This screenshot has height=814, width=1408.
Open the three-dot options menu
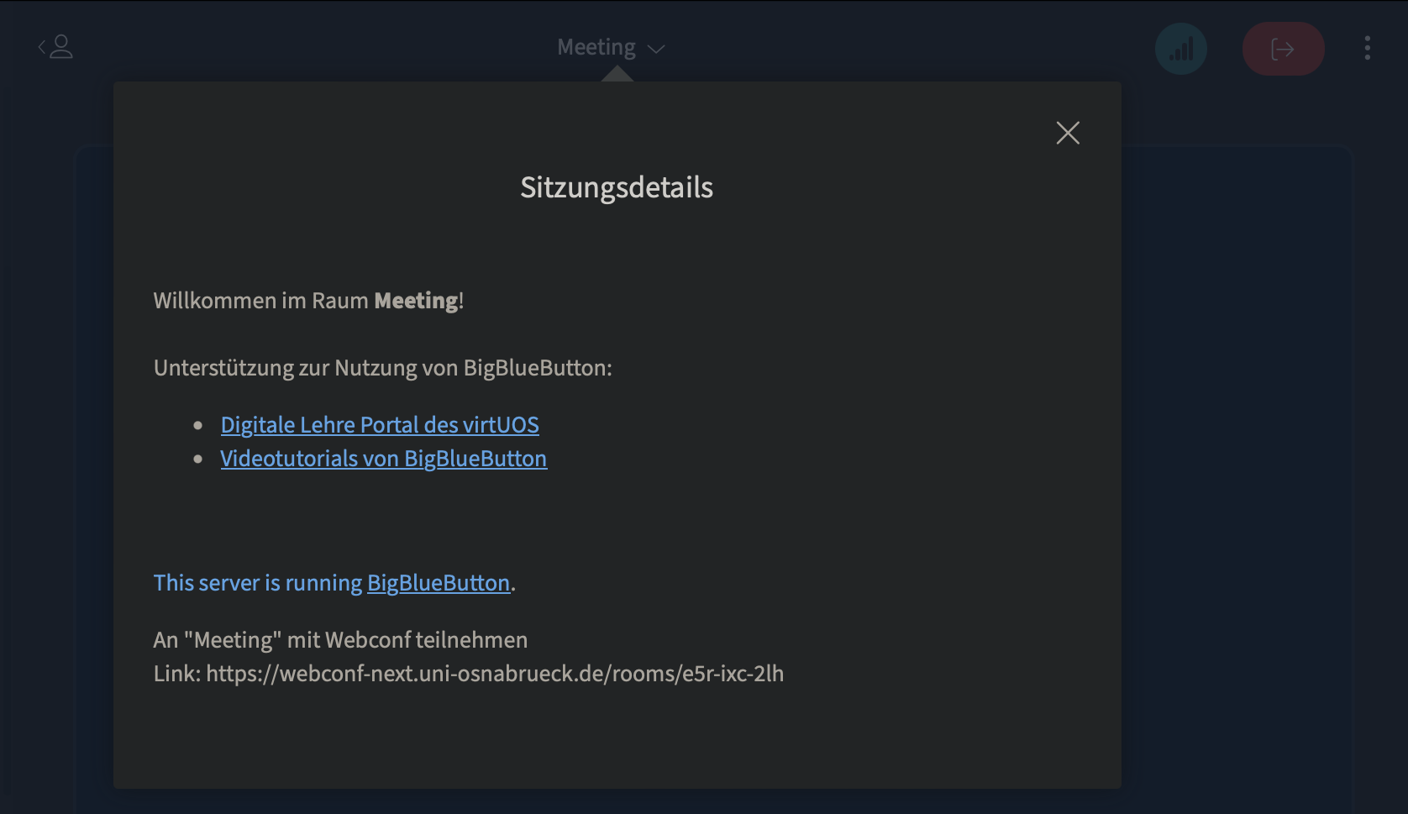coord(1368,48)
